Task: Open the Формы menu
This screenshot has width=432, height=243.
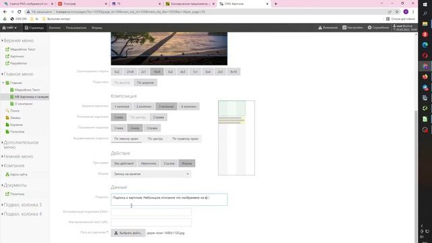Action: tap(97, 28)
